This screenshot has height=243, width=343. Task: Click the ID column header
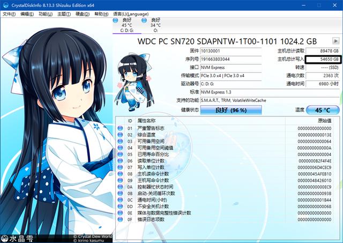coord(130,121)
